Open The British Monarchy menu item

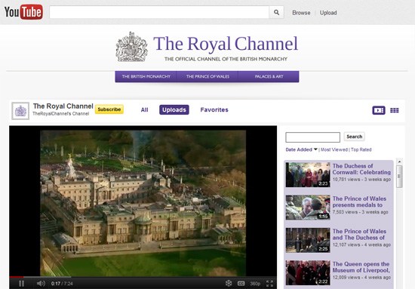click(146, 76)
